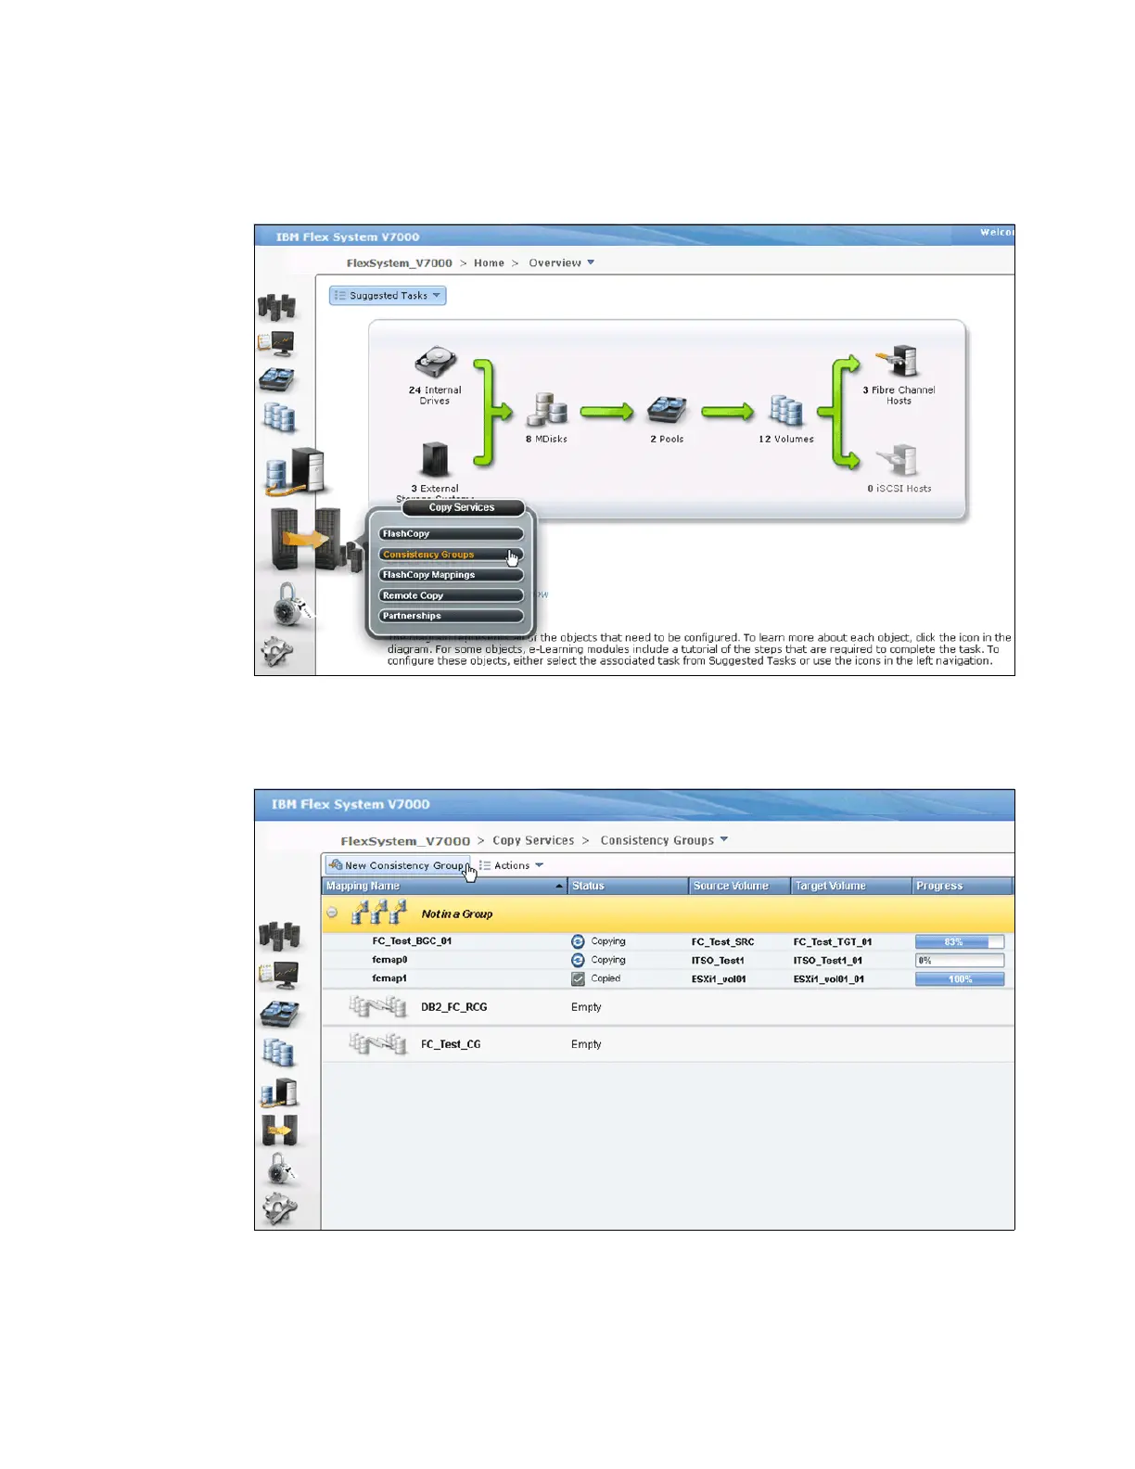
Task: Click the 2 Pools icon in diagram
Action: 668,411
